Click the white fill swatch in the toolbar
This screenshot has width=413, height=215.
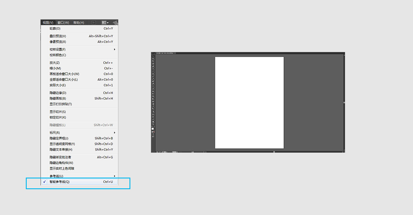152,129
